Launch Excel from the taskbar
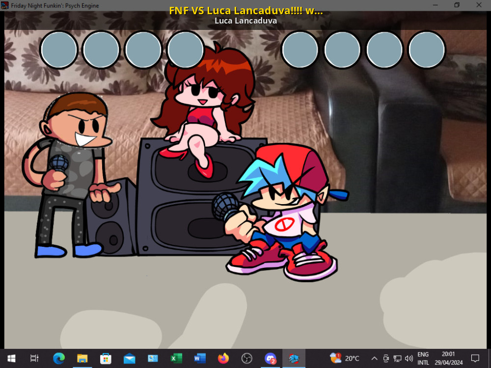 pyautogui.click(x=176, y=359)
